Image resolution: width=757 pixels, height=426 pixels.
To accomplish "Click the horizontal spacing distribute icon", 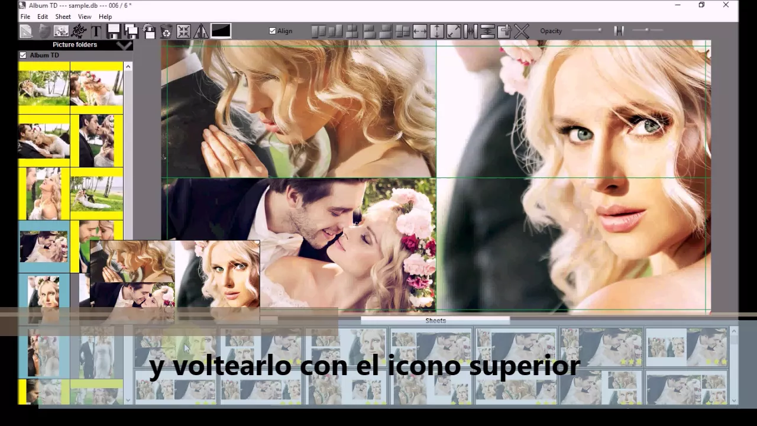I will click(471, 31).
